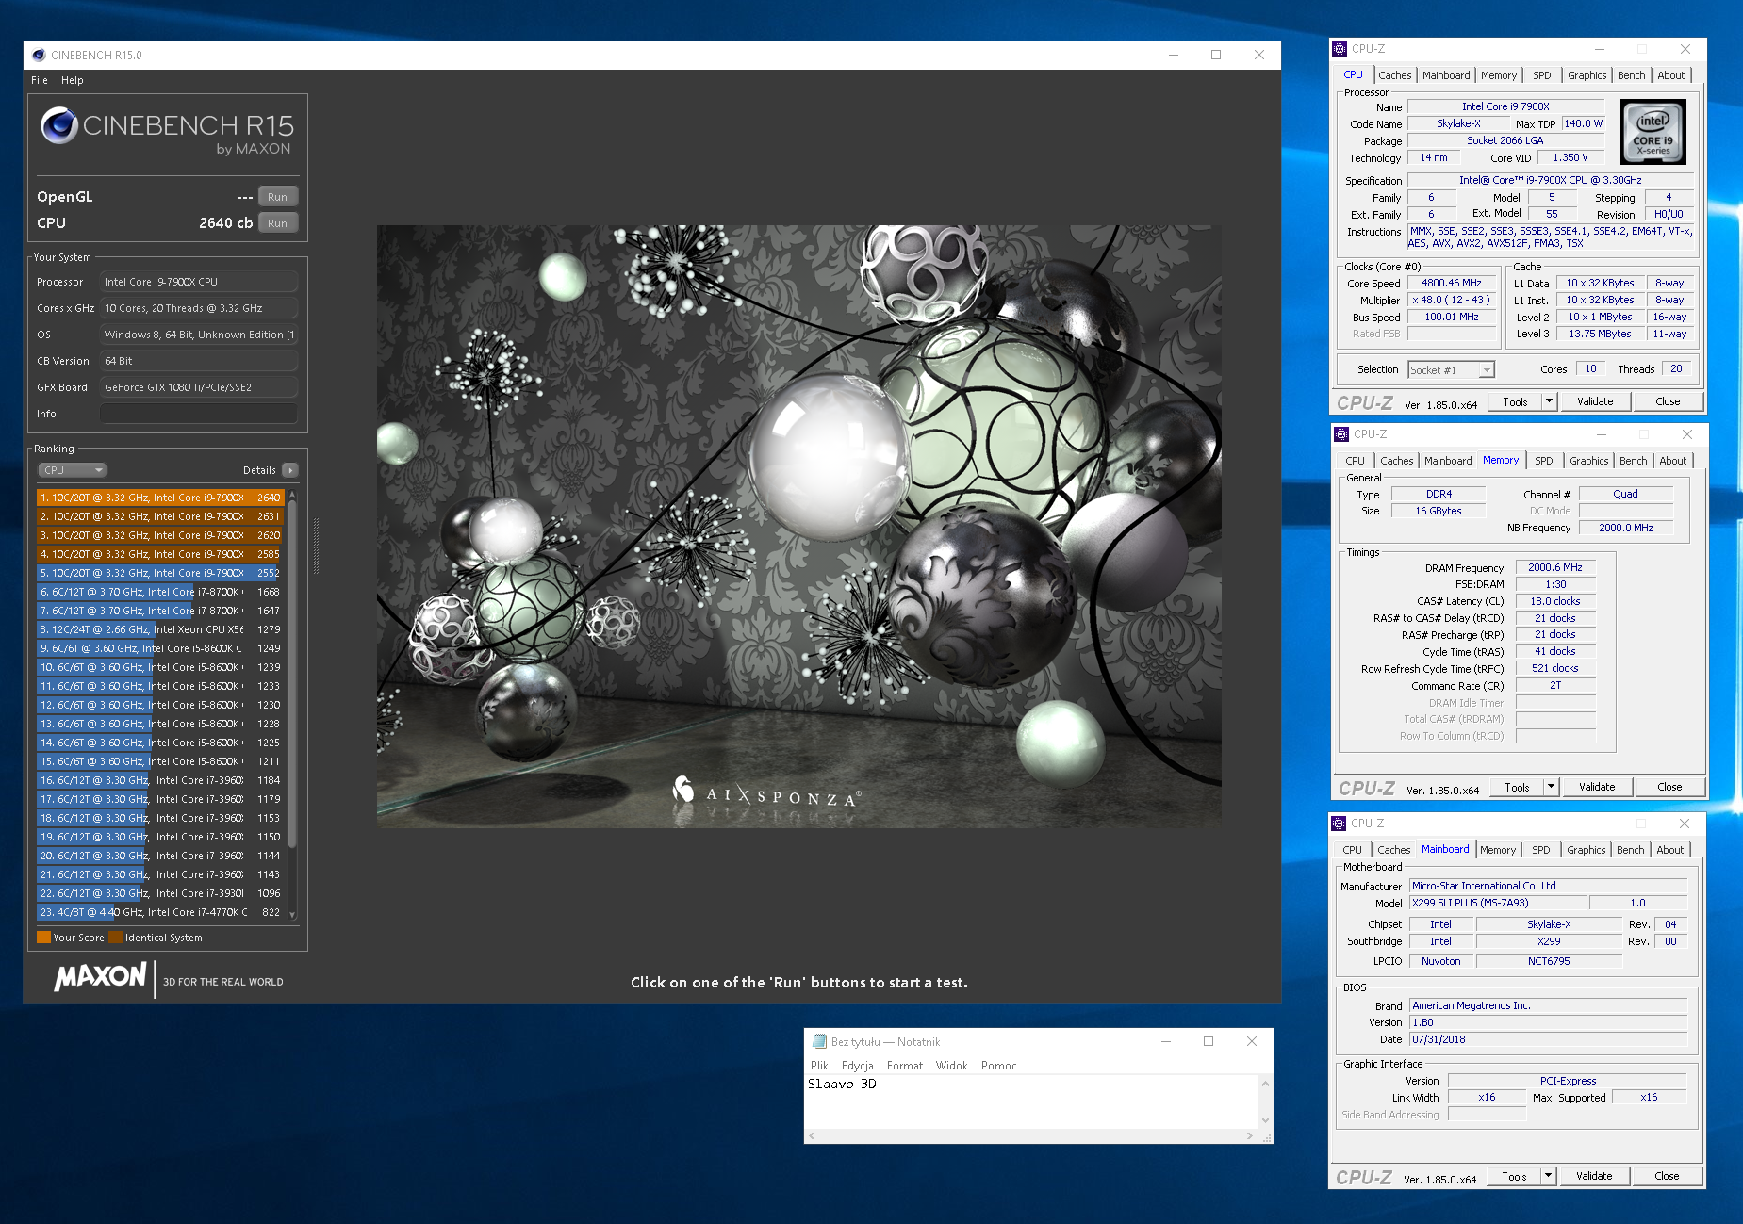1743x1224 pixels.
Task: Select Caches tab in the Mainboard-tab CPU-Z window
Action: pos(1394,850)
